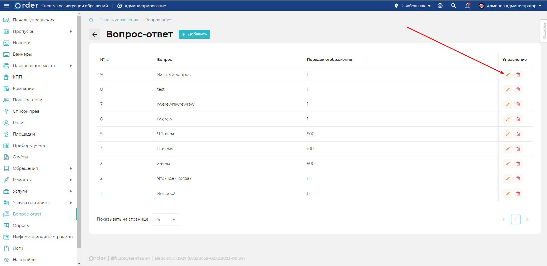This screenshot has height=266, width=547.
Task: Expand the "2 Кабельная" location dropdown
Action: point(413,6)
